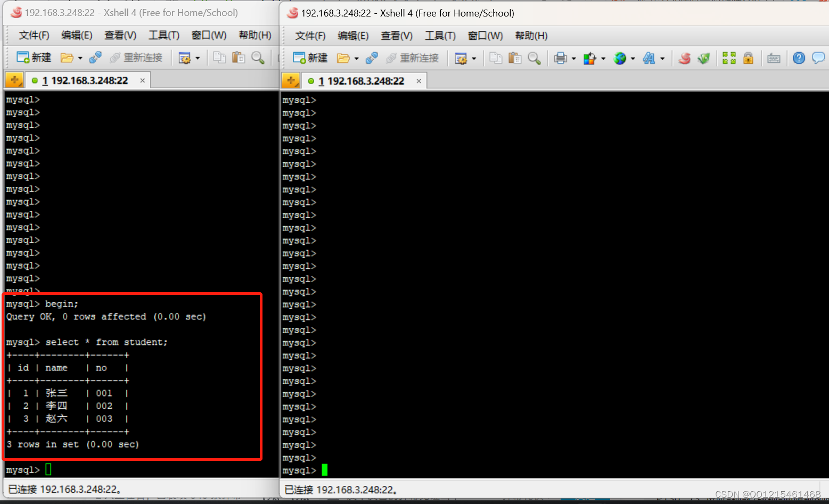The image size is (829, 504).
Task: Open session properties icon in left window
Action: 185,57
